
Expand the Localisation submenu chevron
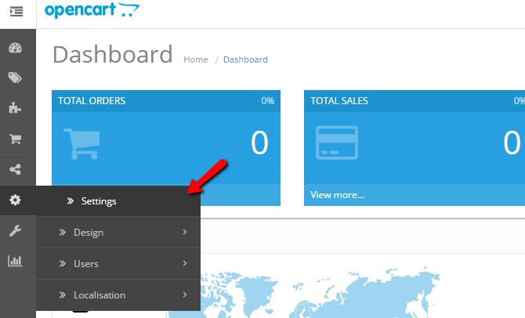185,295
